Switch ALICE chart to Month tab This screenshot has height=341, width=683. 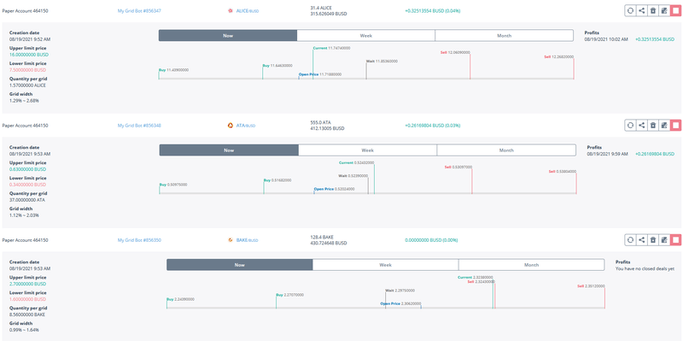click(x=504, y=36)
